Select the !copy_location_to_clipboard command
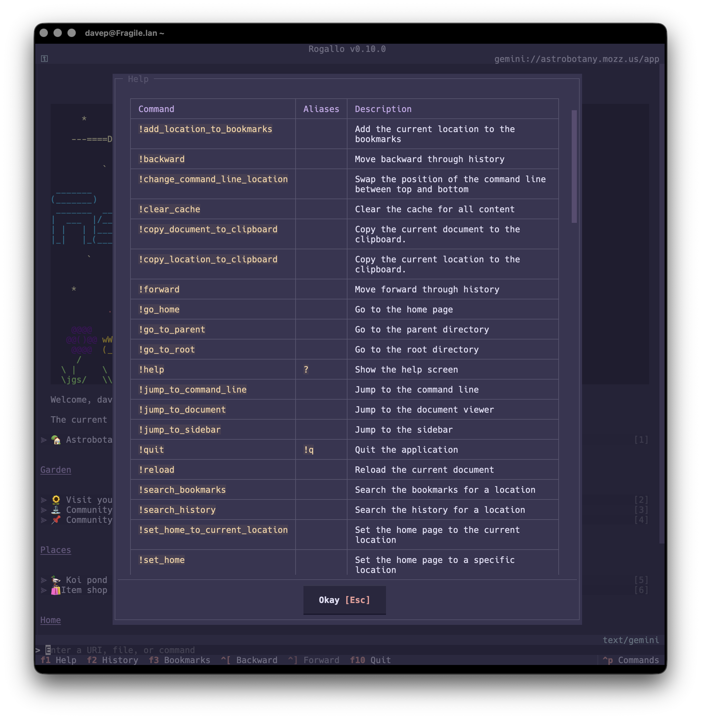This screenshot has height=719, width=701. (208, 259)
